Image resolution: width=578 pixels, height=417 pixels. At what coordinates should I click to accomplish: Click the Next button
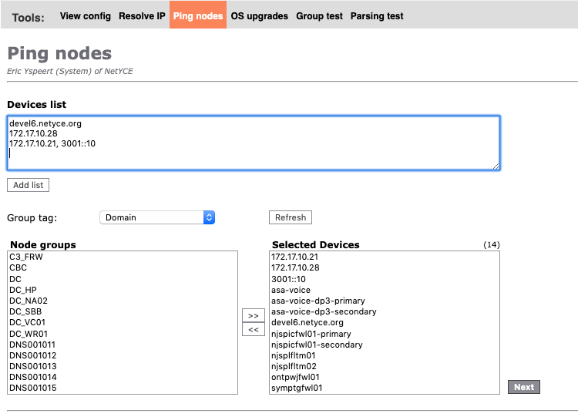click(x=523, y=387)
